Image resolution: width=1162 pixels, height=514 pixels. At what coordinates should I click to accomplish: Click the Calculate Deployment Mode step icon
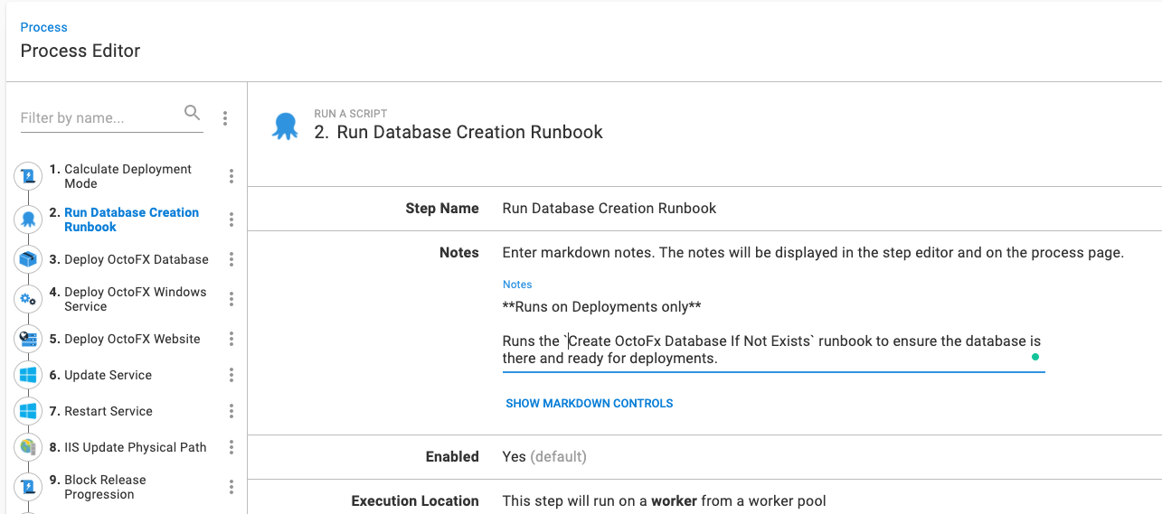(28, 177)
